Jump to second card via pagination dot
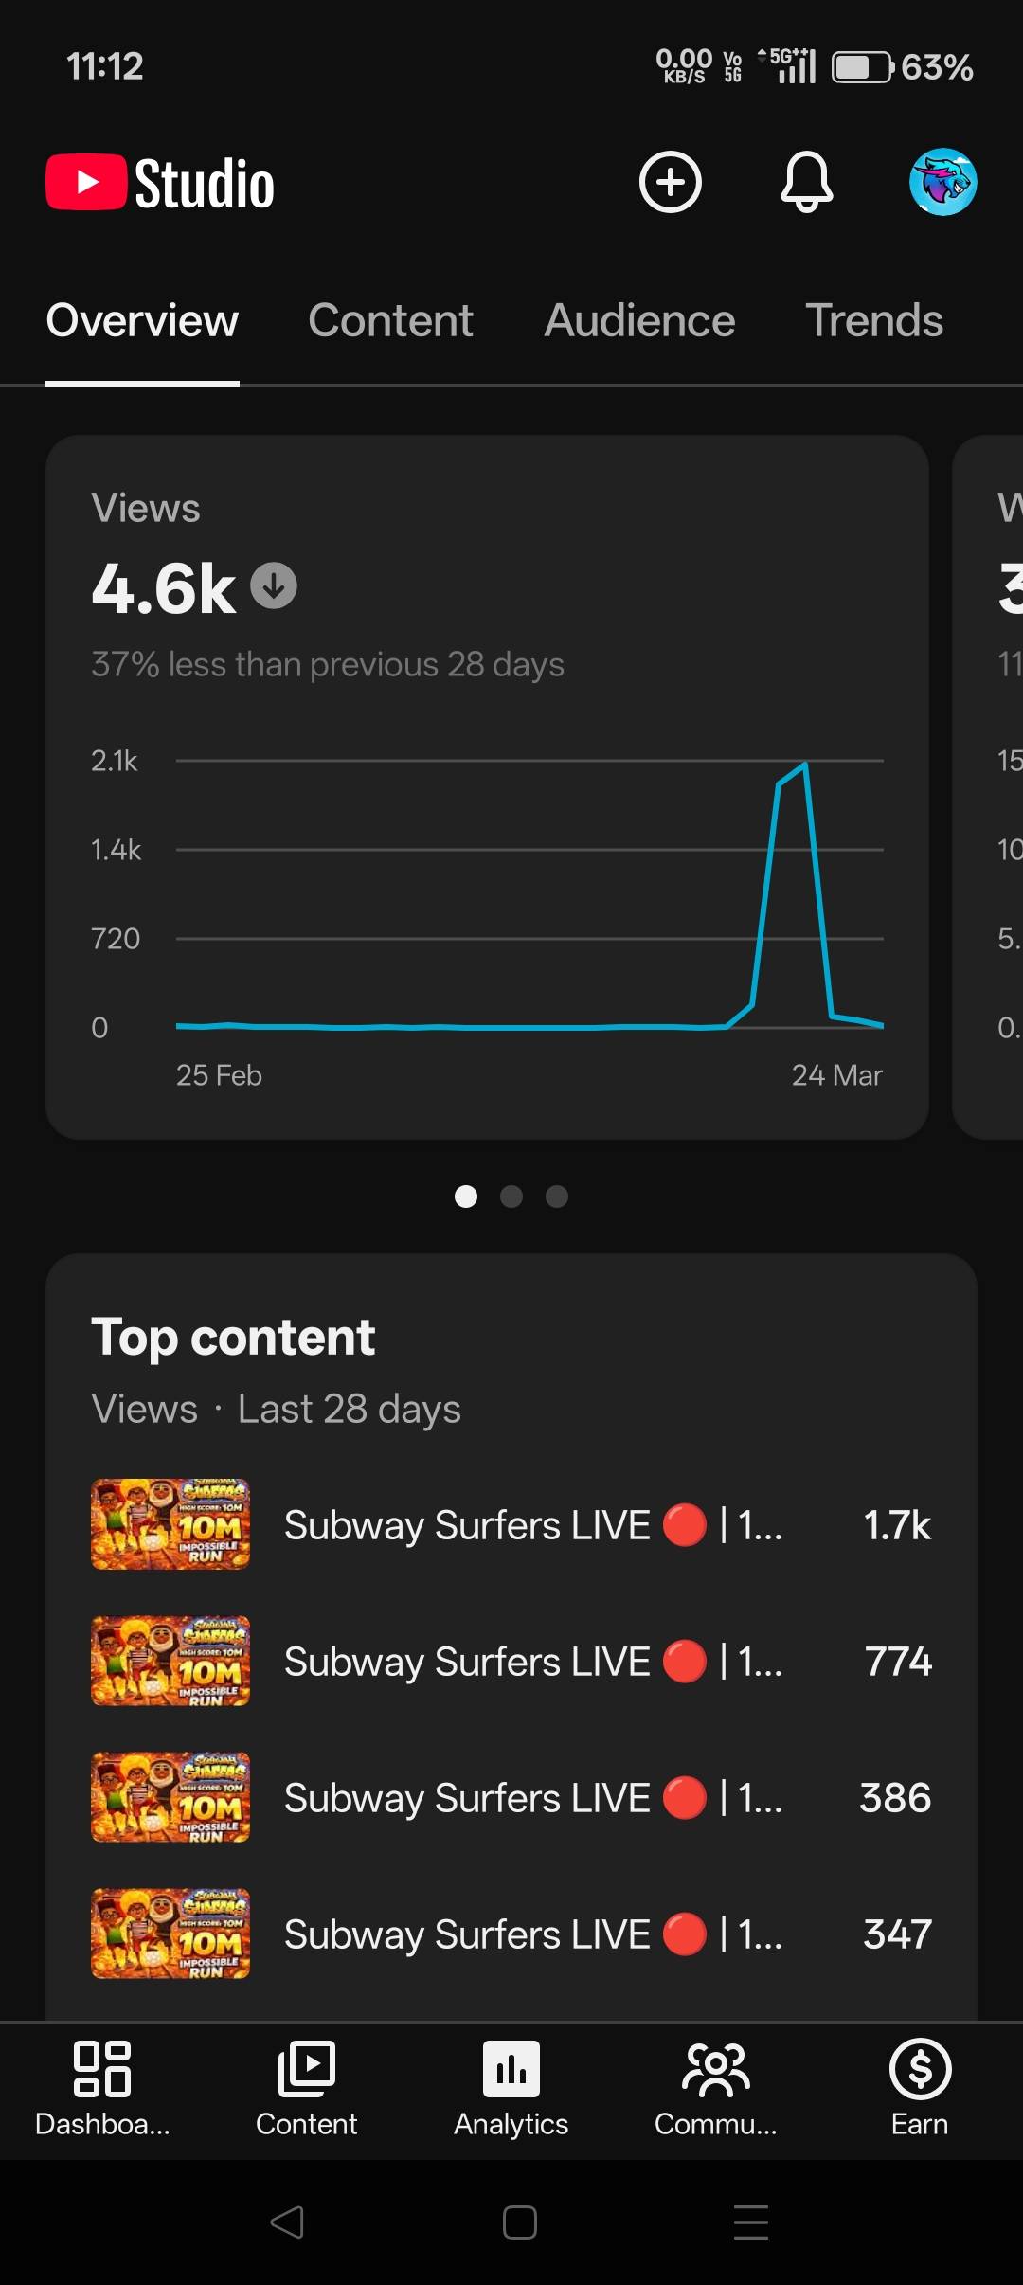Image resolution: width=1023 pixels, height=2285 pixels. (x=511, y=1196)
